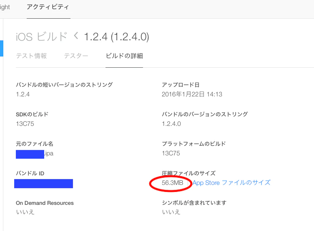Click the 圧縮ファイルのサイズ label
314x231 pixels.
188,173
